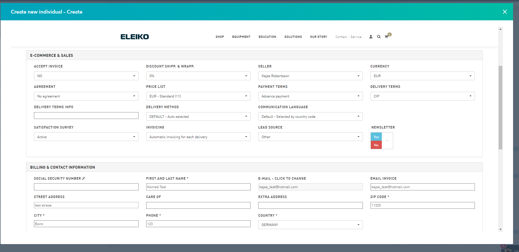This screenshot has width=519, height=252.
Task: Open the Shop menu item
Action: tap(219, 37)
